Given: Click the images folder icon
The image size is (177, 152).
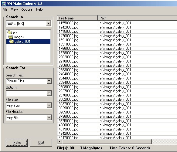Looking at the screenshot, I should tap(11, 37).
